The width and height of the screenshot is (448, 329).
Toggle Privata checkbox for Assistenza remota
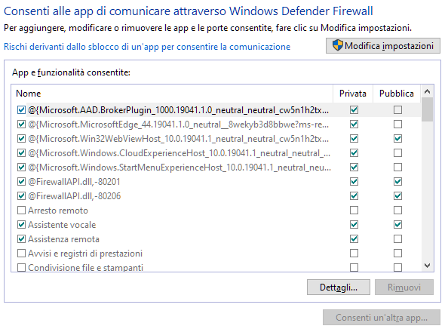354,239
